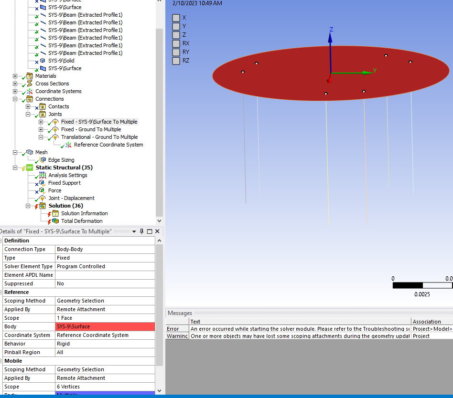Collapse the Connections tree node
Screen dimensions: 453x398
(15, 99)
